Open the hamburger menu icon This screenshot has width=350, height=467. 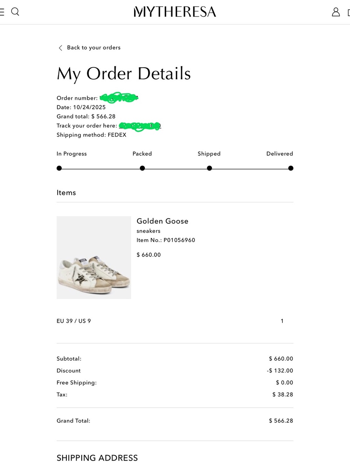tap(2, 12)
